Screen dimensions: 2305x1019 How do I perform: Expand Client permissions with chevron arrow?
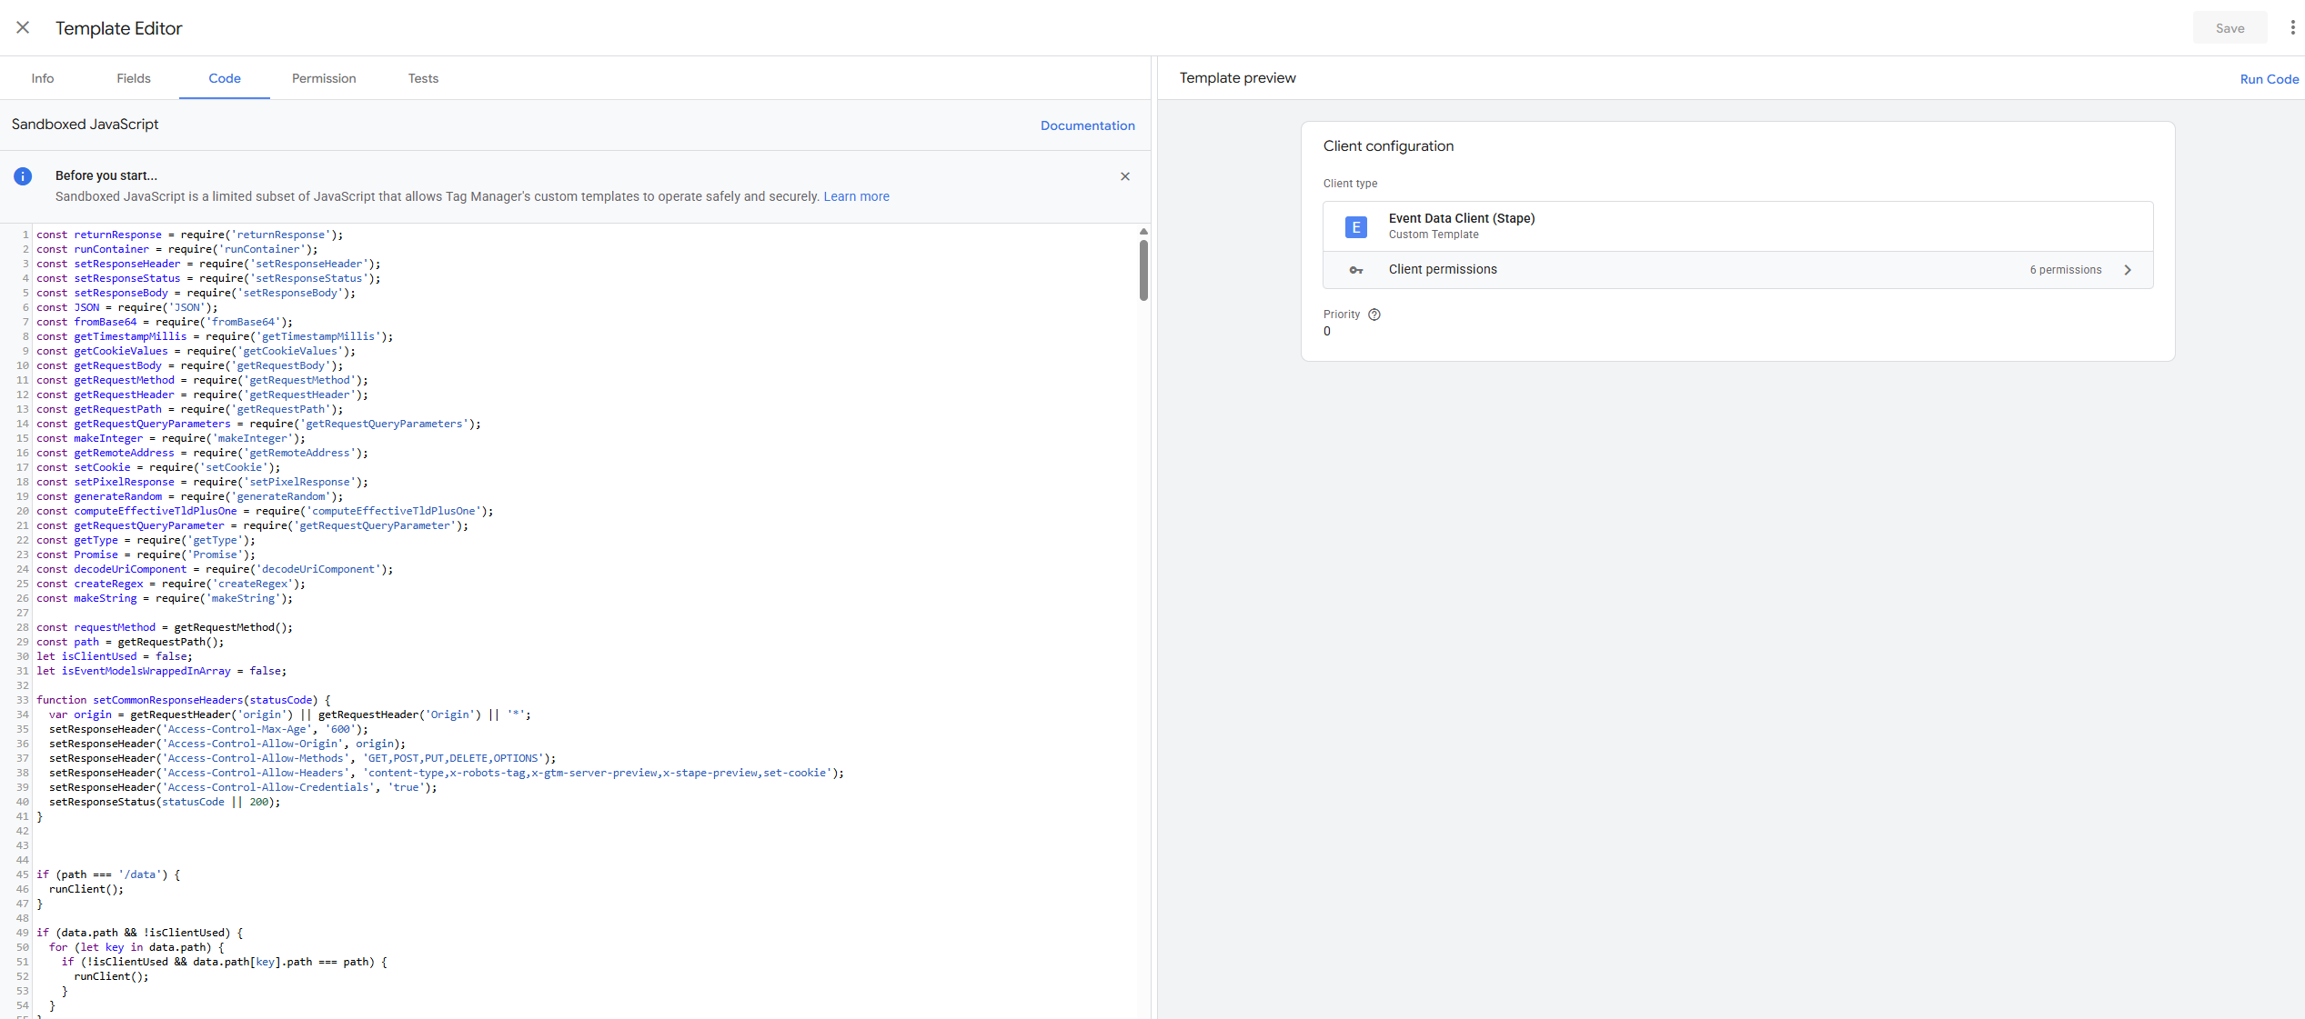coord(2128,270)
